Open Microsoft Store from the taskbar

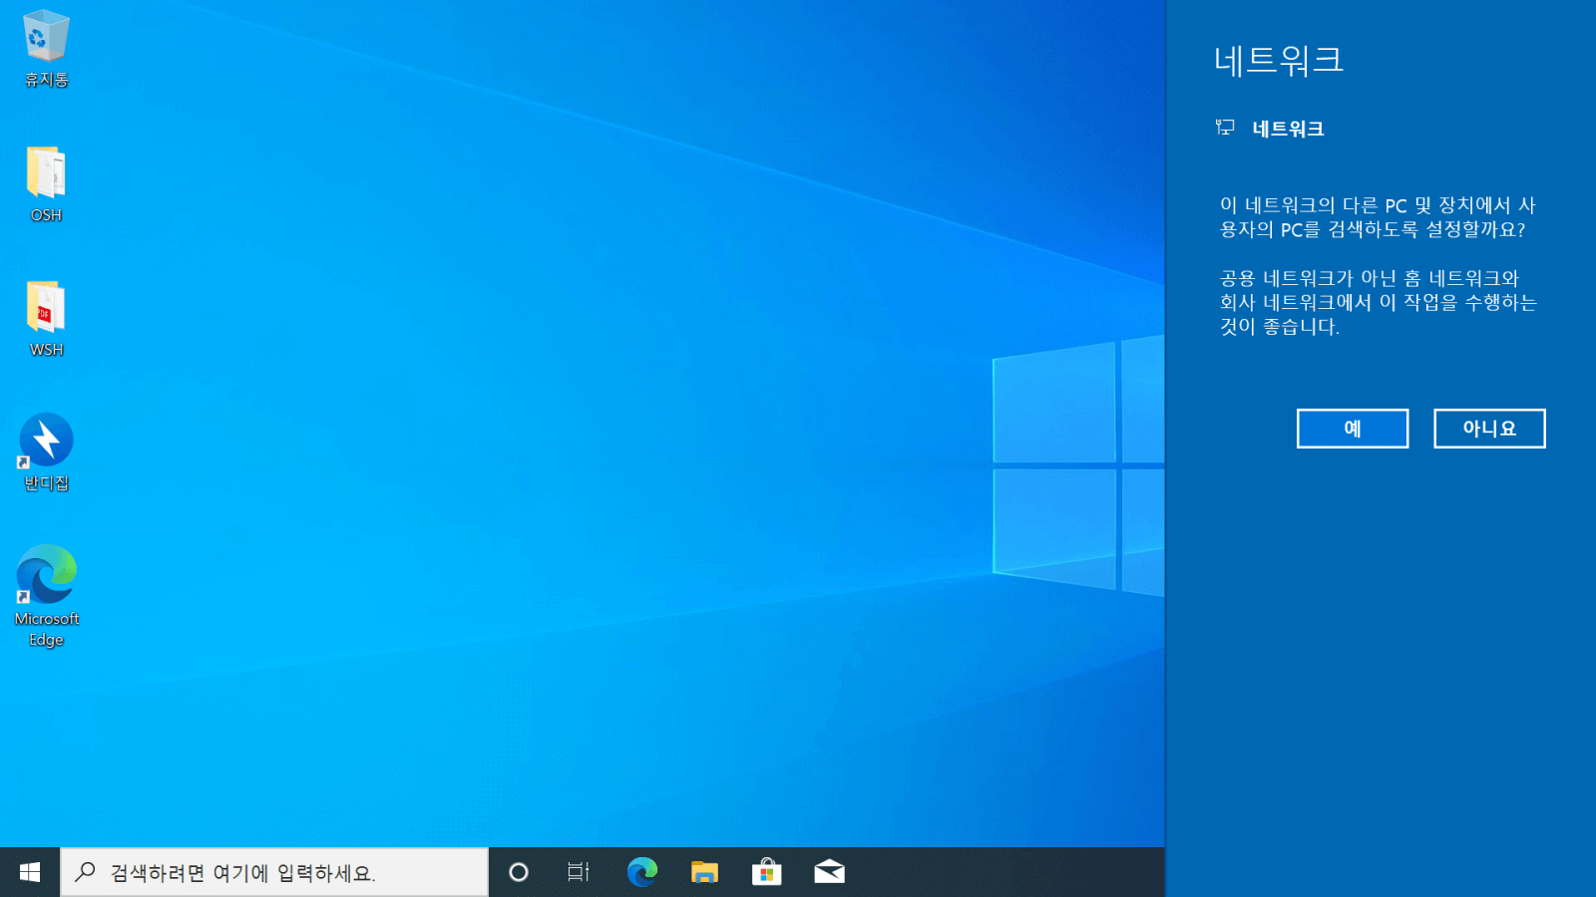click(766, 872)
